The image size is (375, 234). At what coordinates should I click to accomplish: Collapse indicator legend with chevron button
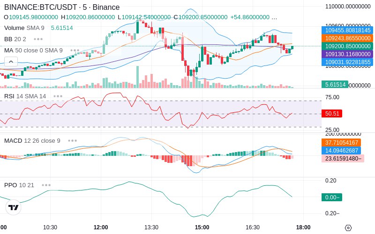pyautogui.click(x=11, y=62)
